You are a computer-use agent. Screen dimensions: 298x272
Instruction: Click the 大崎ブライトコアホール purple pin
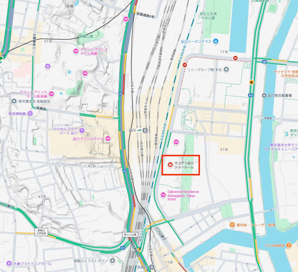pyautogui.click(x=9, y=263)
